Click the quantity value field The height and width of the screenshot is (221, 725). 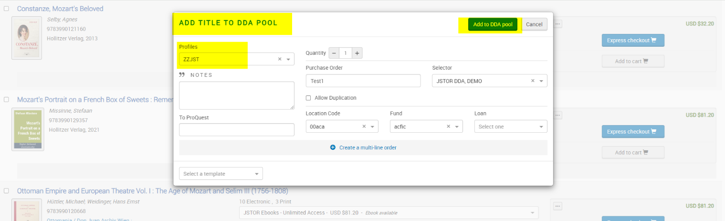pos(346,53)
